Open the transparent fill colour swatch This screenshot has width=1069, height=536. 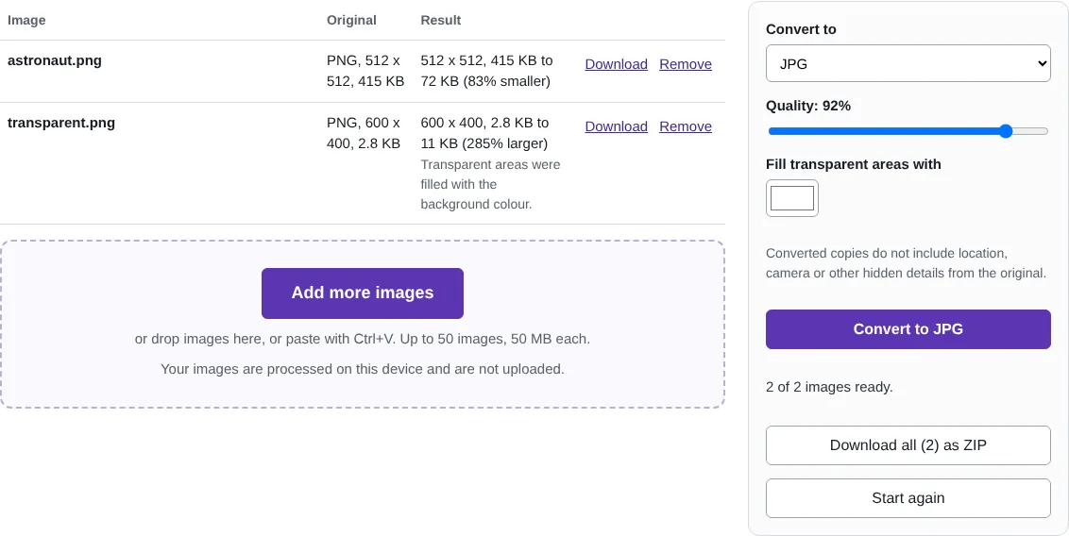(791, 198)
